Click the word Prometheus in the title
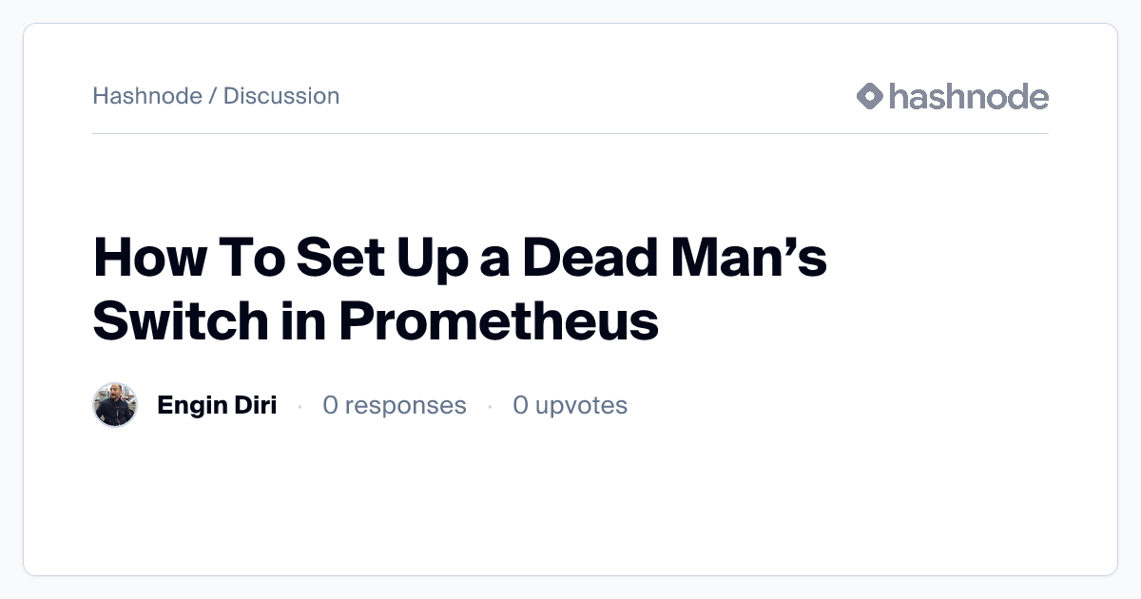This screenshot has width=1141, height=599. (x=498, y=321)
